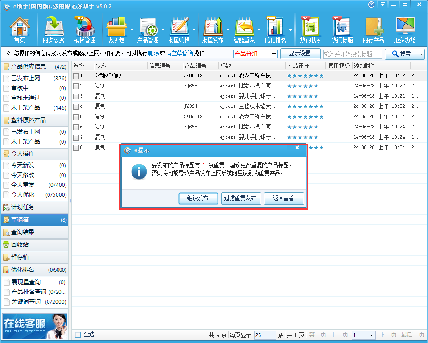Click the 热门标题 hot titles icon
This screenshot has width=428, height=343.
pyautogui.click(x=342, y=30)
